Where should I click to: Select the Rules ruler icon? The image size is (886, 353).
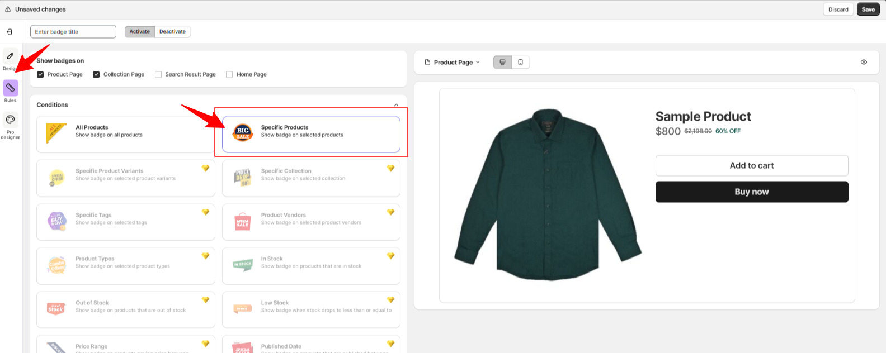(x=10, y=88)
